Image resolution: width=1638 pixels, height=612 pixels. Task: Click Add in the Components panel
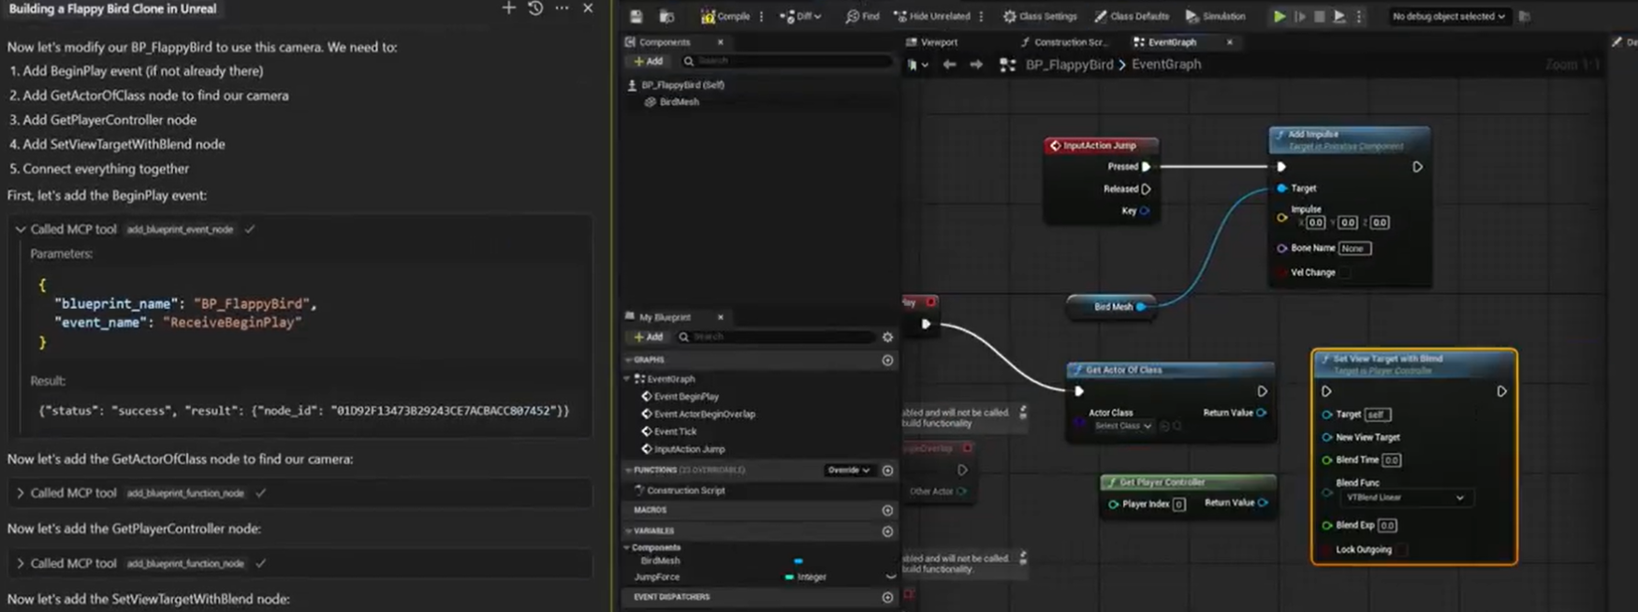click(648, 61)
